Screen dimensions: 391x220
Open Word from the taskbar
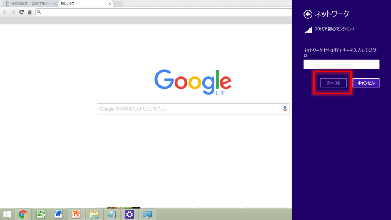[x=58, y=214]
